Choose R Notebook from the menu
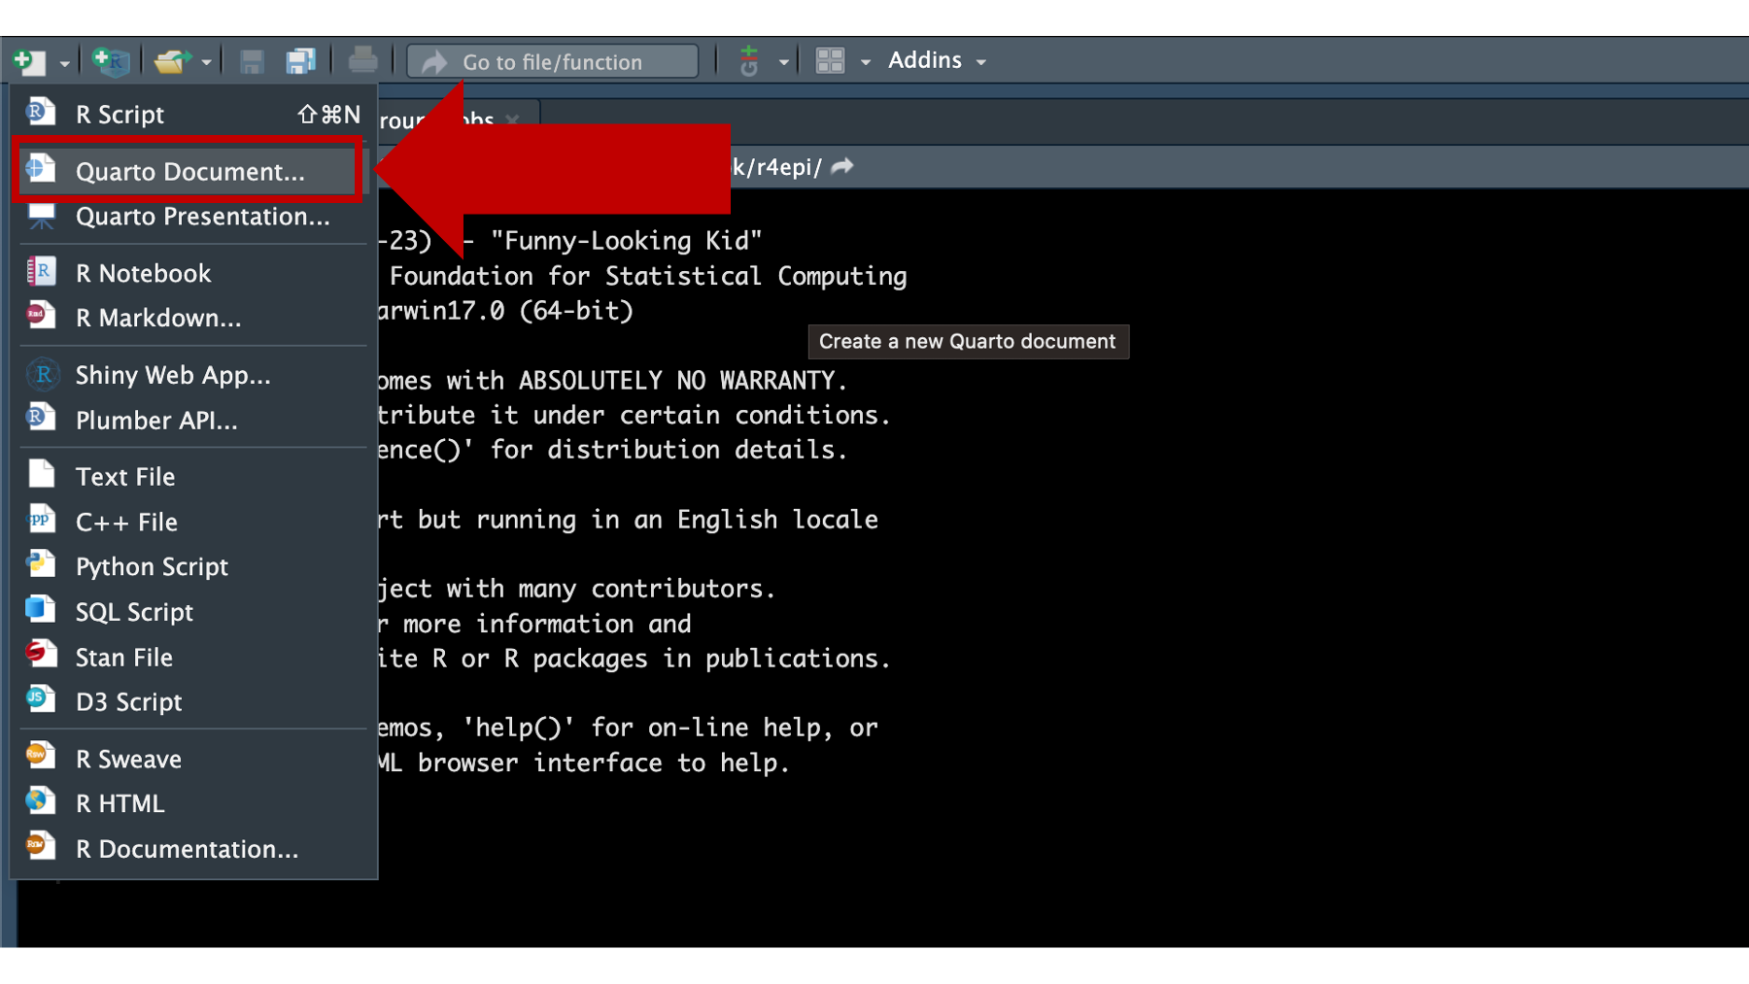Image resolution: width=1749 pixels, height=984 pixels. (x=193, y=273)
